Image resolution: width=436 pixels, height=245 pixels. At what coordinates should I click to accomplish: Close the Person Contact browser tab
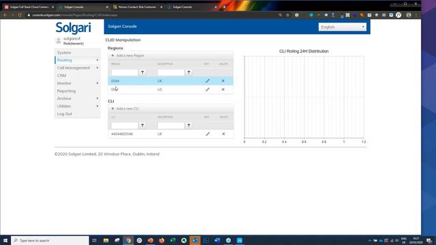click(x=161, y=7)
